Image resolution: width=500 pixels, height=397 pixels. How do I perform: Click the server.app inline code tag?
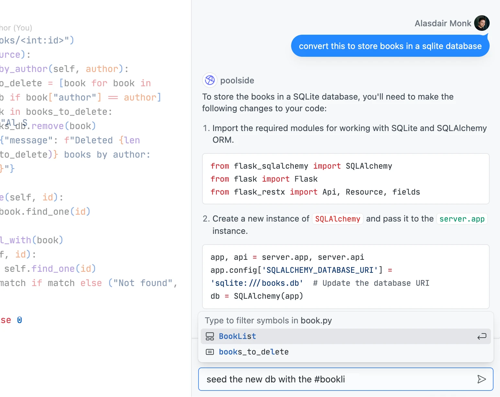point(462,219)
